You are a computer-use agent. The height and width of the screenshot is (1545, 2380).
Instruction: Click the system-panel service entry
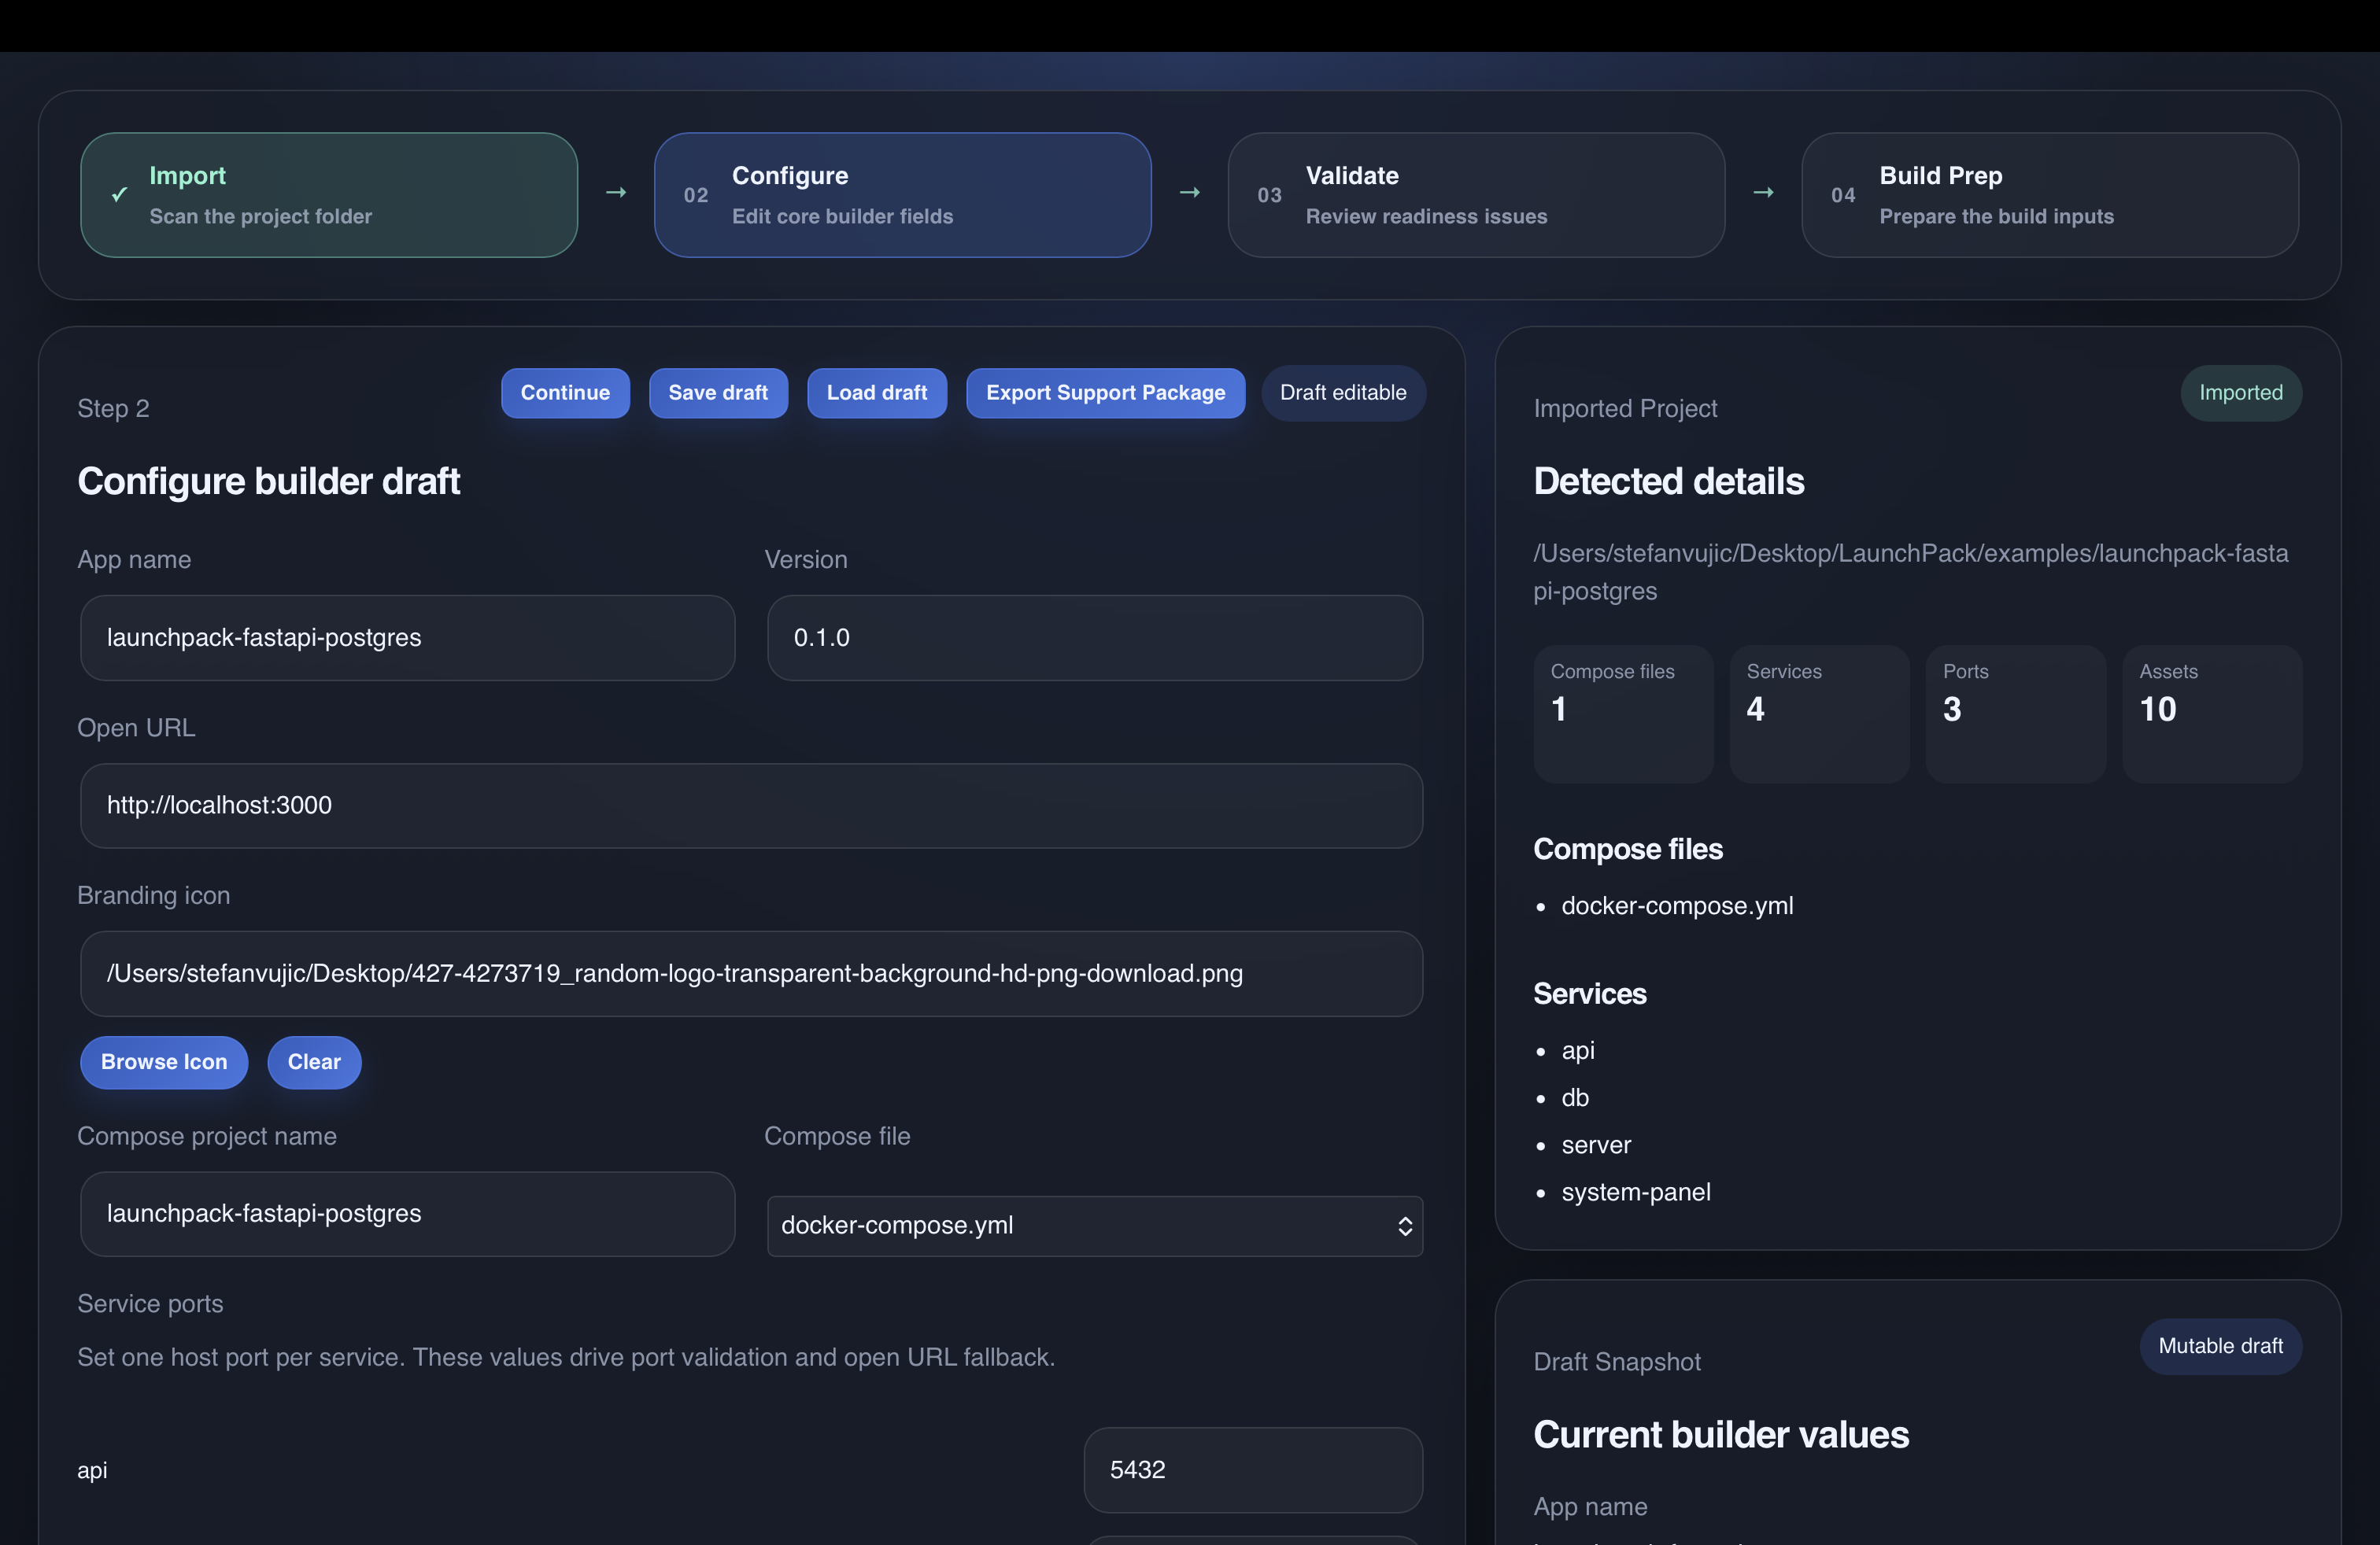coord(1636,1193)
